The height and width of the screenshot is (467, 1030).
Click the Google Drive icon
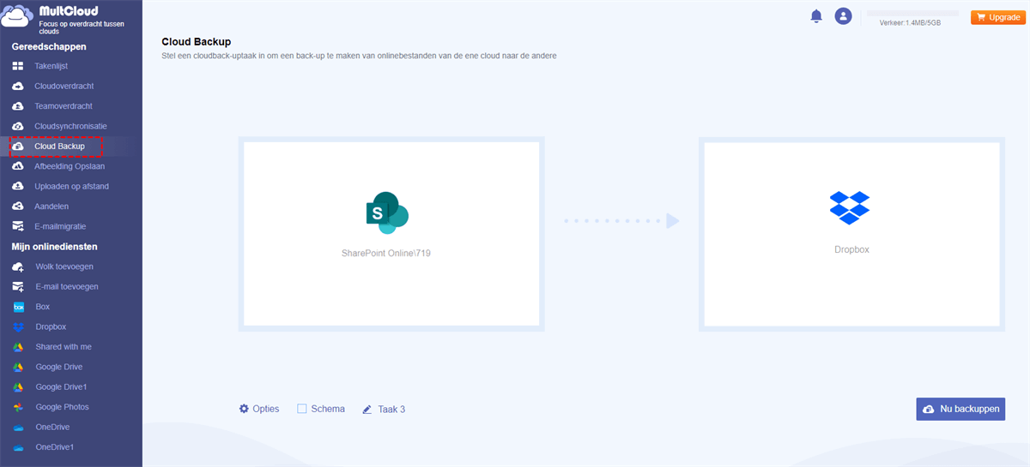point(18,367)
